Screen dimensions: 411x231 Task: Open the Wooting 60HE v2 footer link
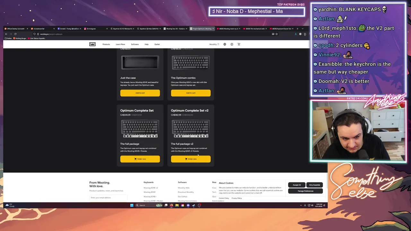tap(151, 188)
